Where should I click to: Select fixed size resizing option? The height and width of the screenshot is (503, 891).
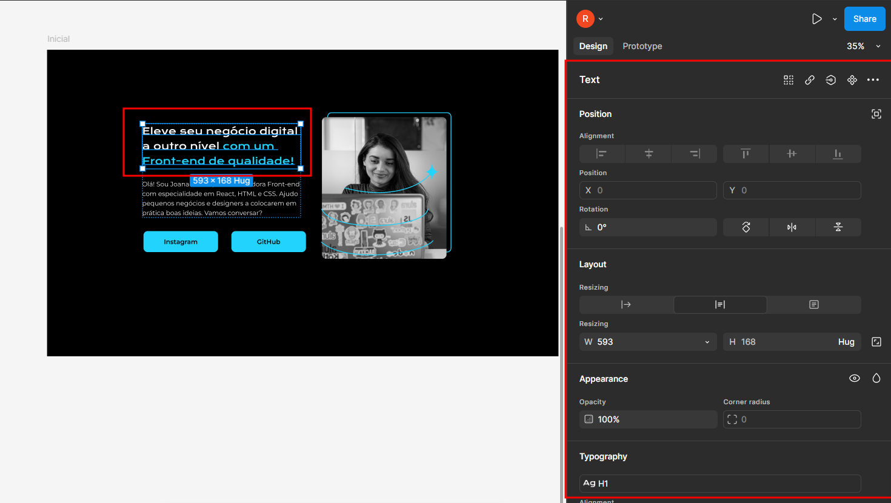tap(814, 305)
